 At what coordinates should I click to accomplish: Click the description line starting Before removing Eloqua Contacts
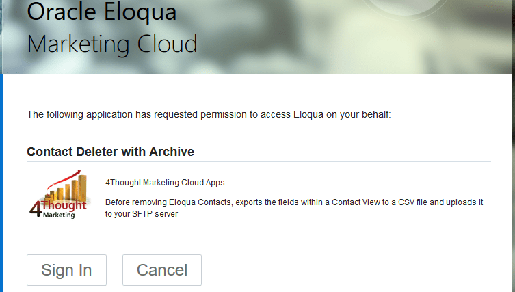294,202
